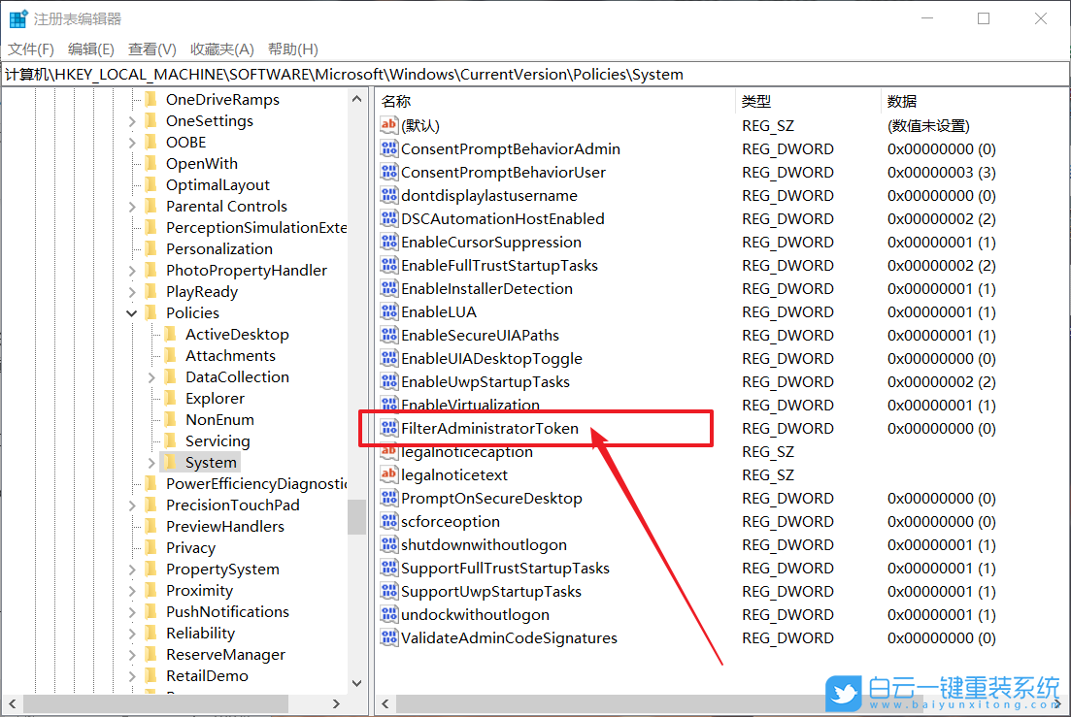Click the DWORD icon beside EnableUIADesktopToggle
This screenshot has height=717, width=1071.
point(389,358)
